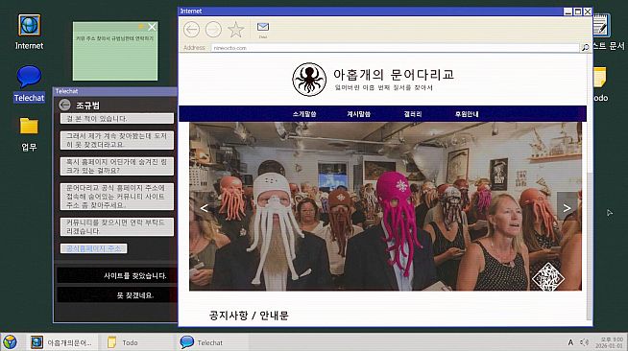This screenshot has width=628, height=351.
Task: Open the 소개말씀 menu item
Action: 304,114
